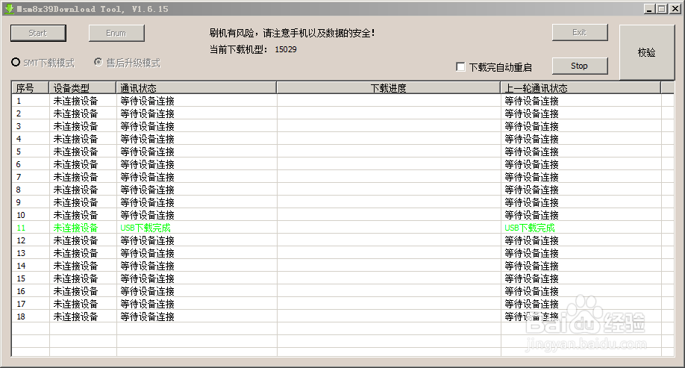The height and width of the screenshot is (368, 685).
Task: Click the 下载进度 column header
Action: click(x=388, y=88)
